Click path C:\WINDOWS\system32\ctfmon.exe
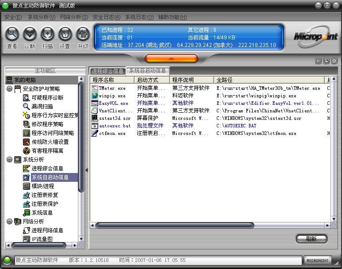This screenshot has width=342, height=269. coord(256,133)
